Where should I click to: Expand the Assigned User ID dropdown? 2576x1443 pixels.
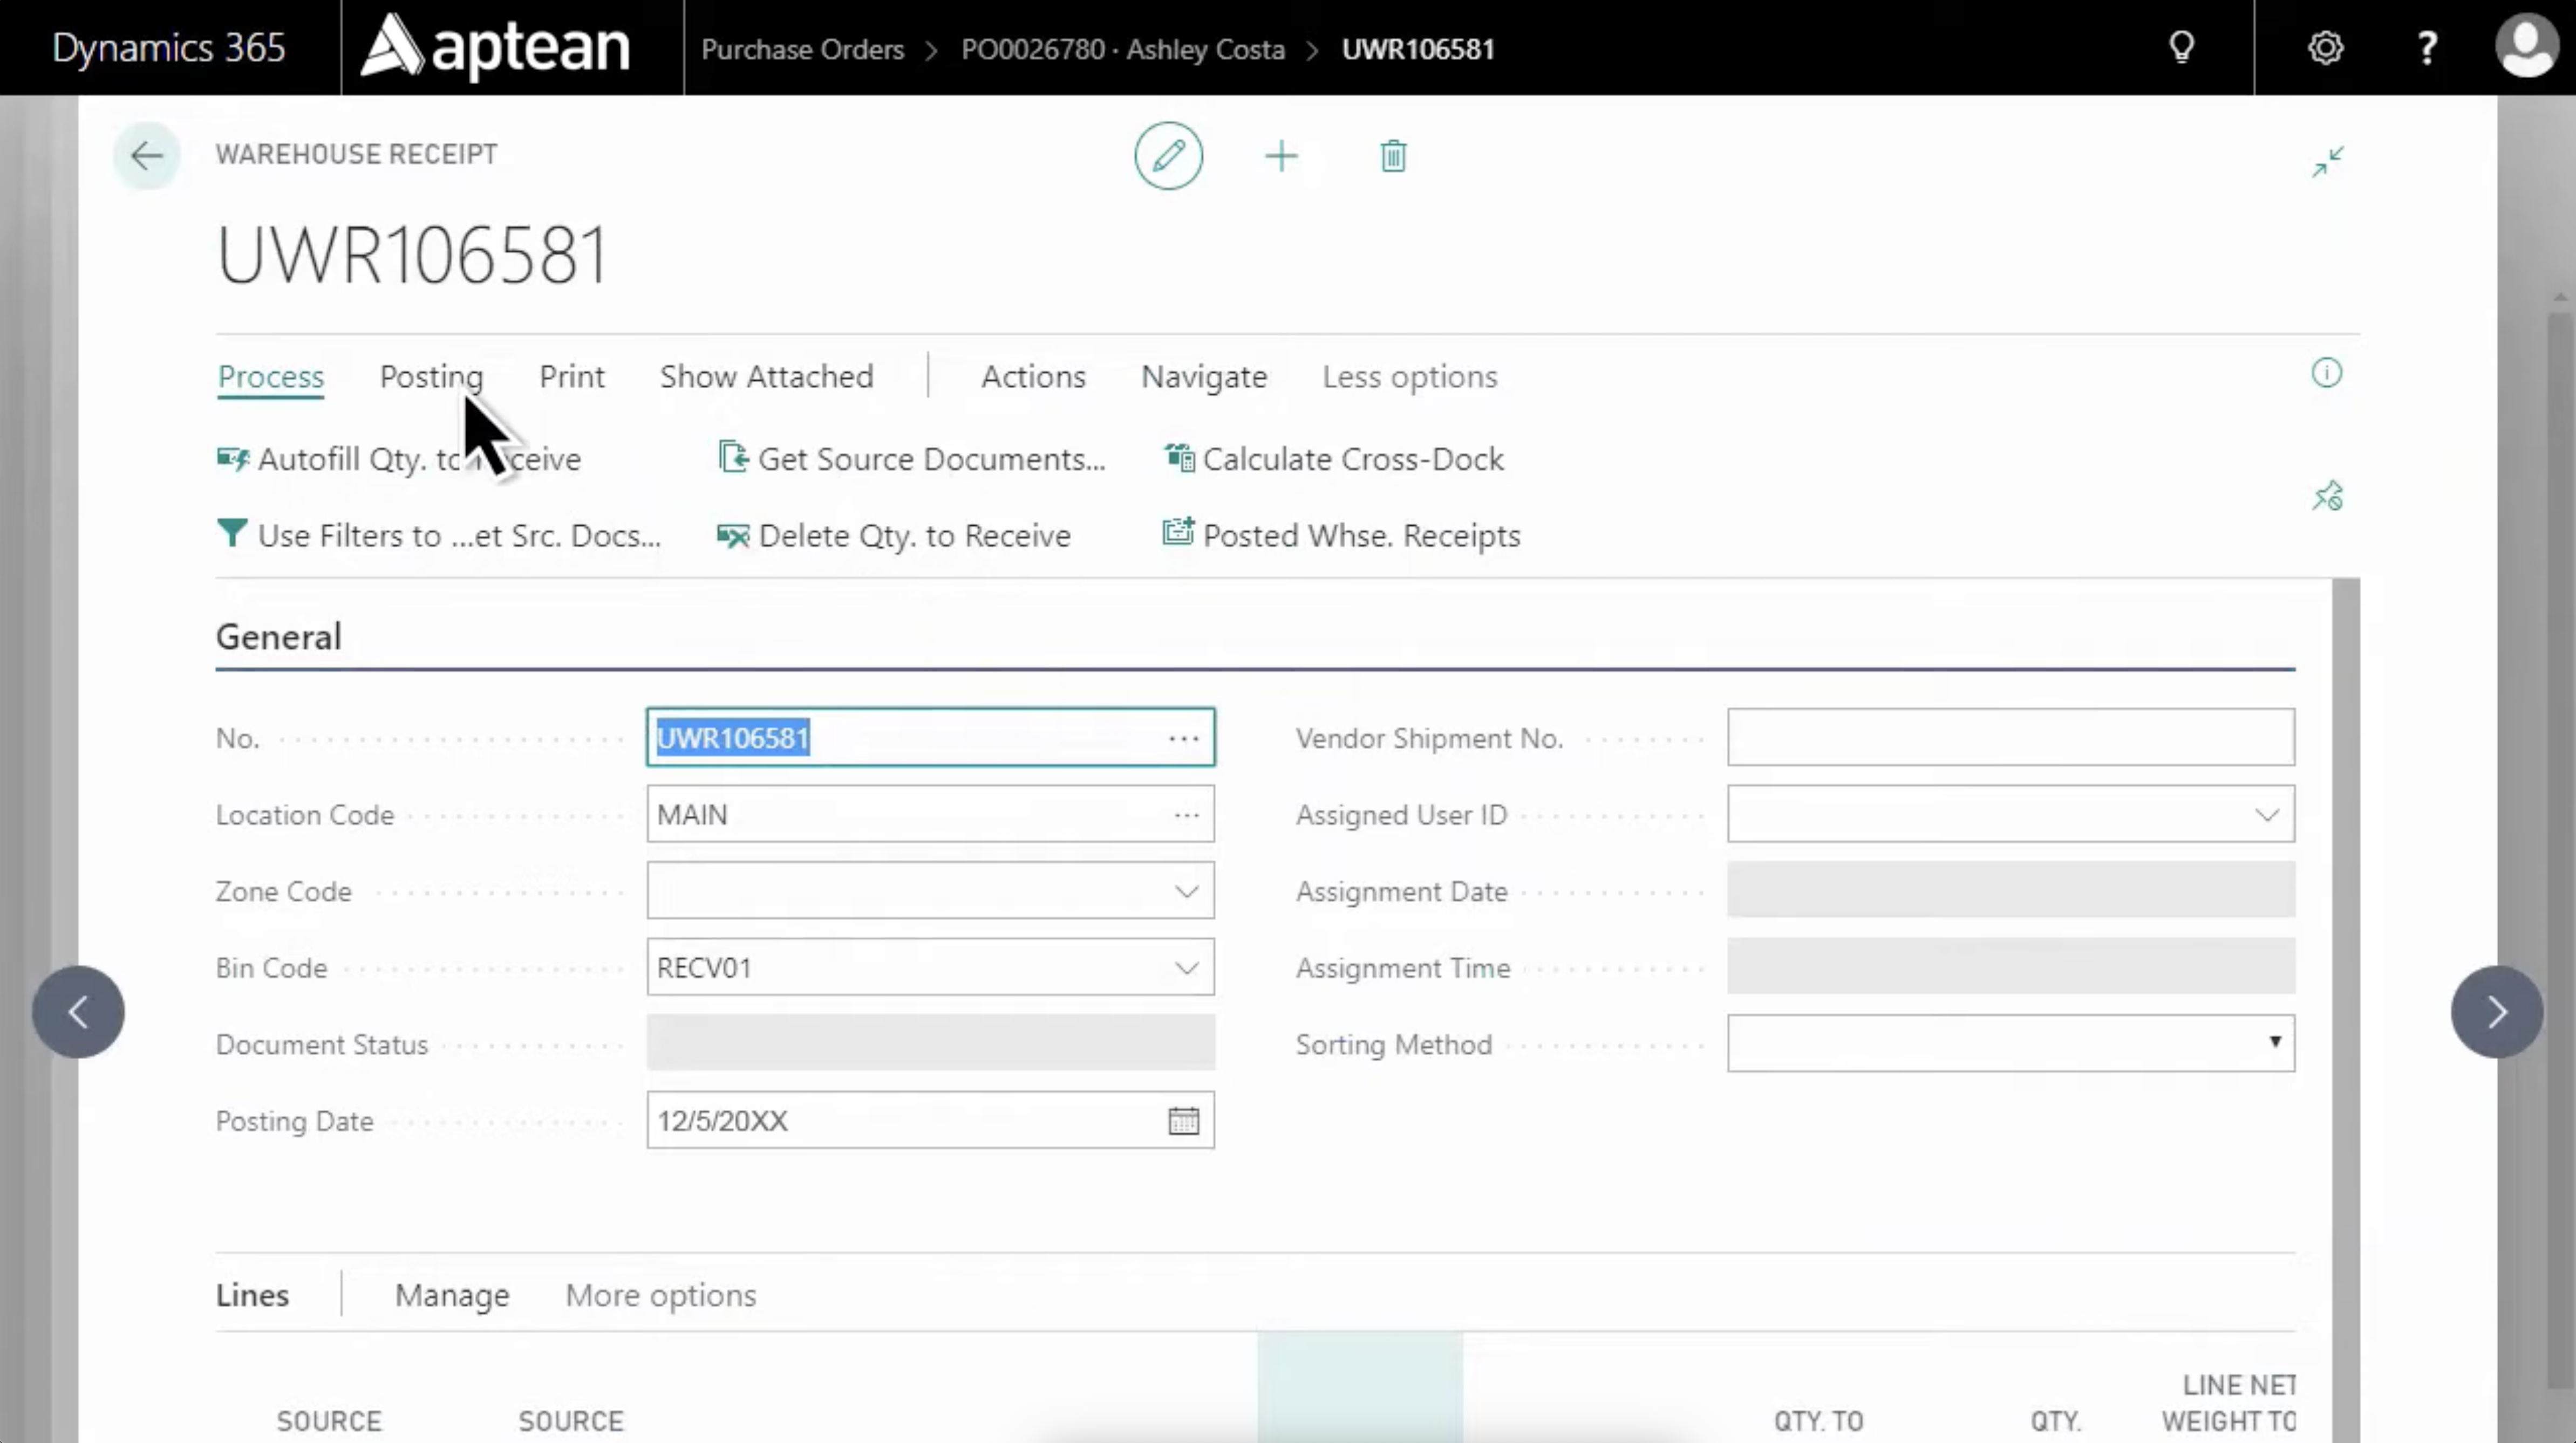(x=2266, y=814)
